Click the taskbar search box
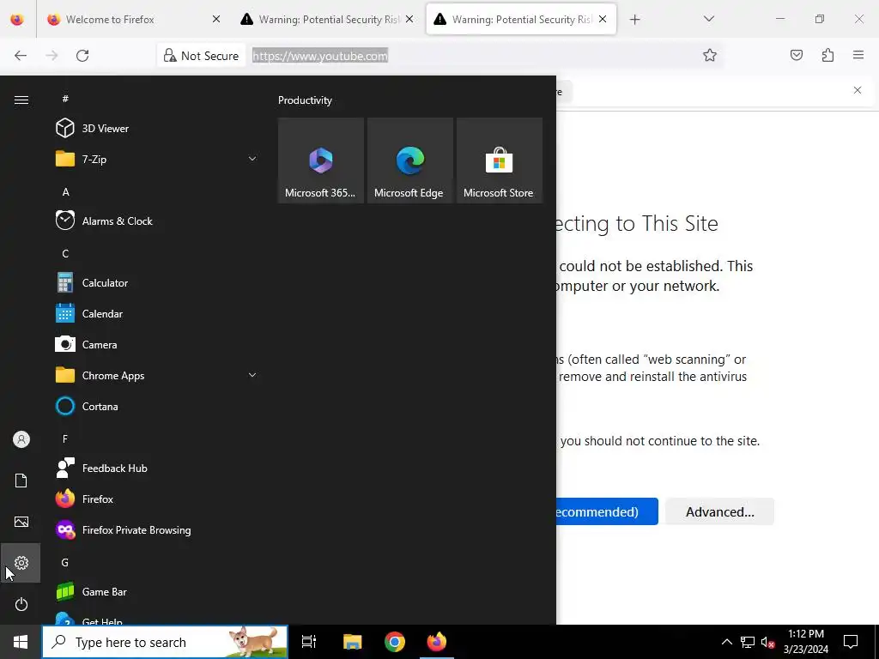 point(165,642)
